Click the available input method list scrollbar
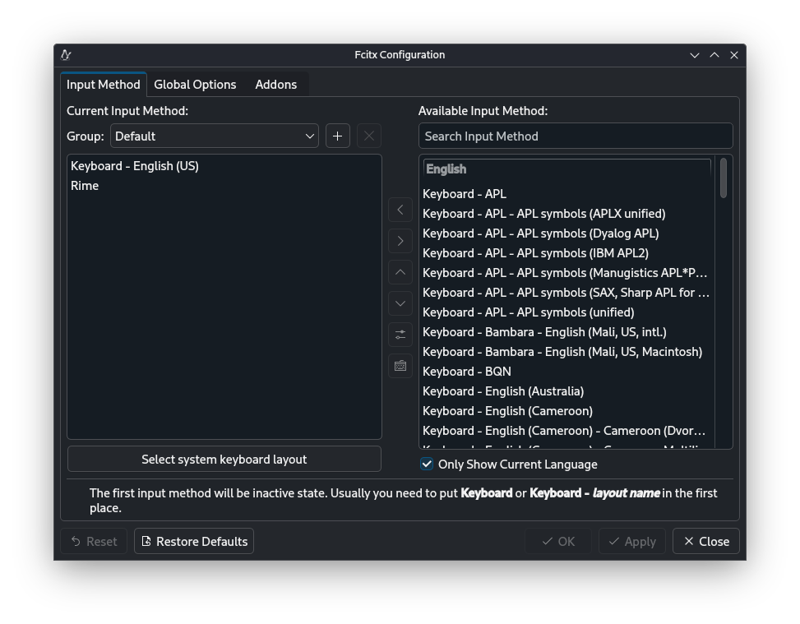This screenshot has height=624, width=800. coord(724,178)
